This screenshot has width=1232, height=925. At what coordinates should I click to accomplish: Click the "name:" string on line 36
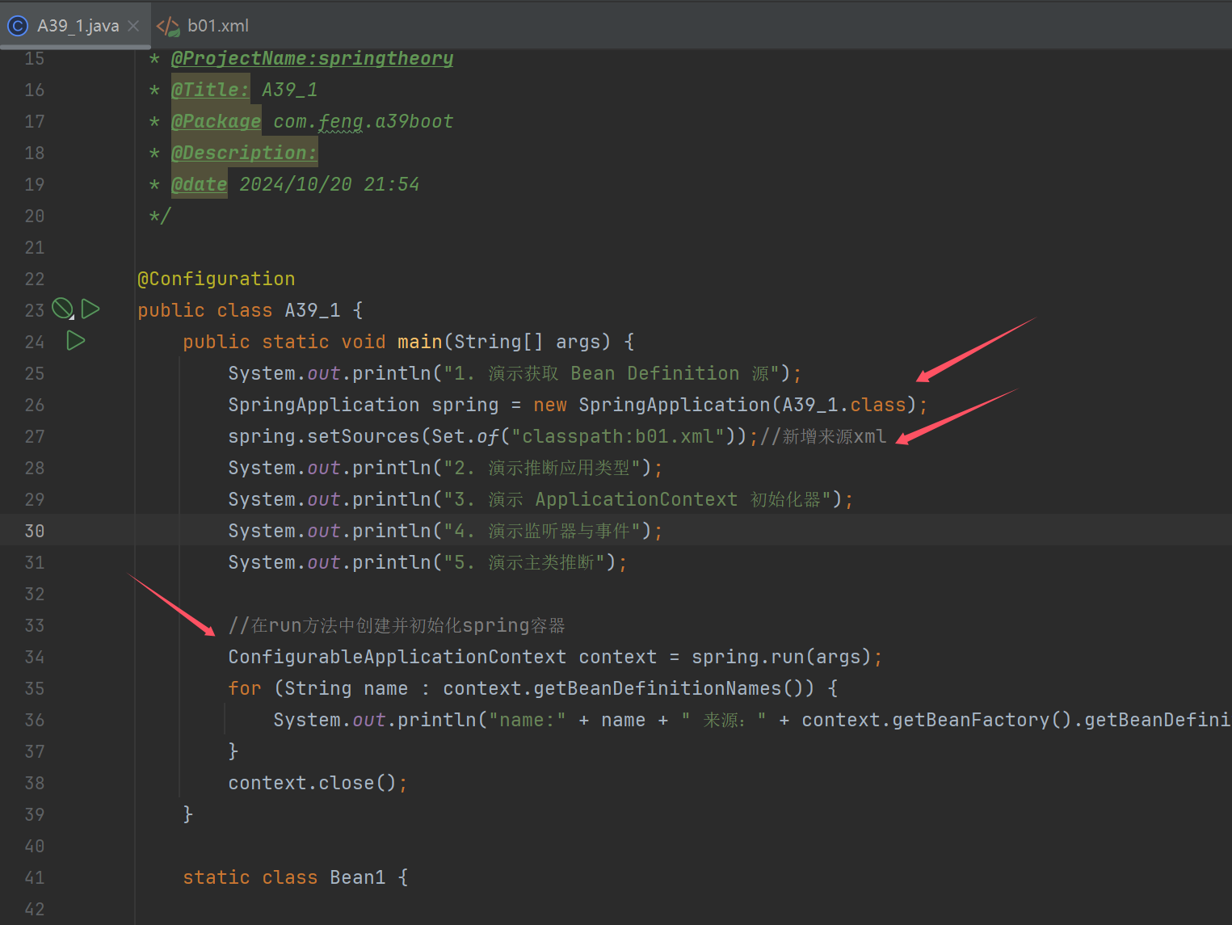click(528, 720)
